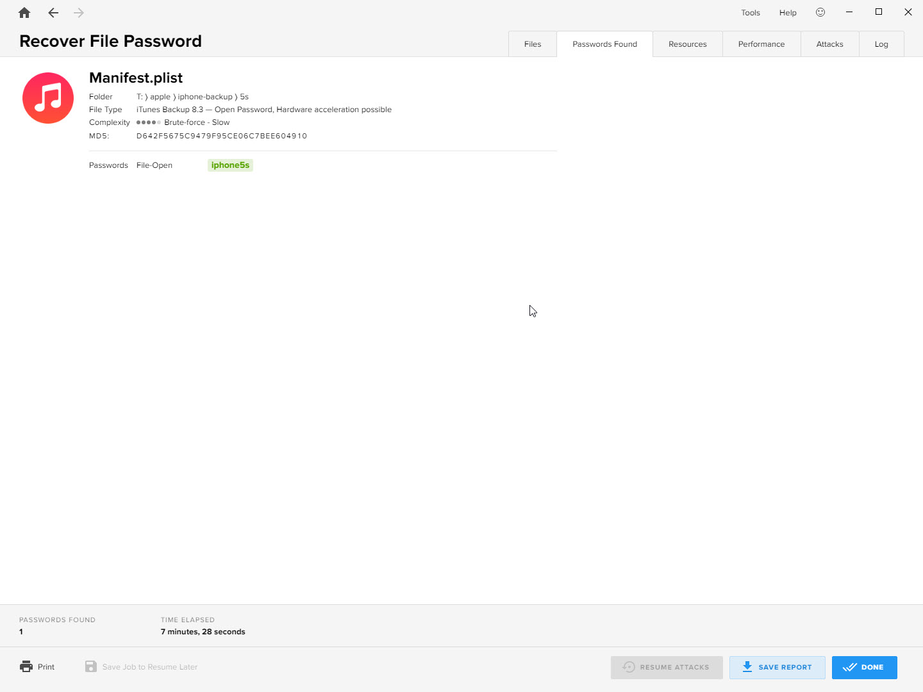Click the iTunes music note file icon
Image resolution: width=923 pixels, height=692 pixels.
point(48,98)
